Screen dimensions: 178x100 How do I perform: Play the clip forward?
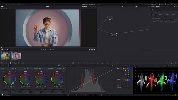(x=48, y=49)
